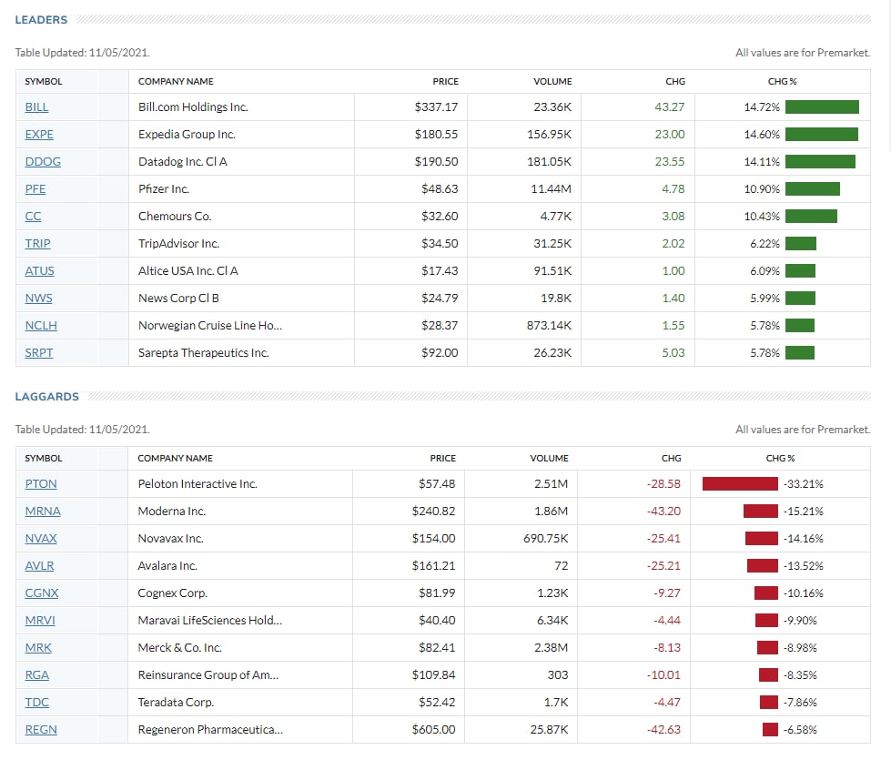Select the Teradata Corp. company name
Viewport: 891px width, 760px height.
coord(177,702)
